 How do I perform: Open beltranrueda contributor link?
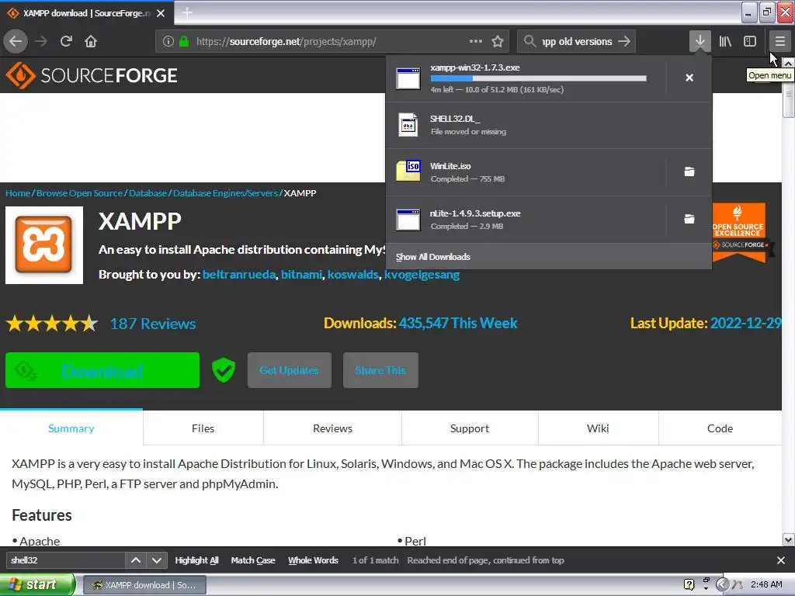pyautogui.click(x=239, y=274)
